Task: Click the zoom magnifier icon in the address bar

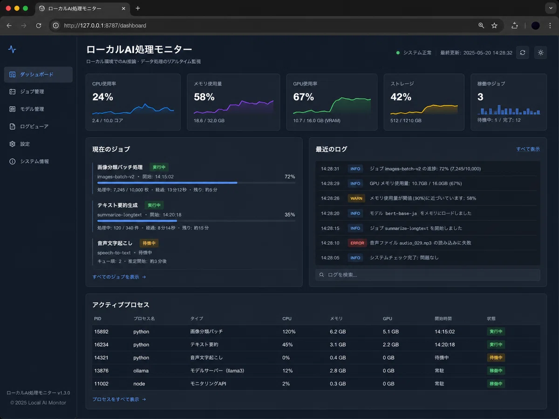Action: 481,26
